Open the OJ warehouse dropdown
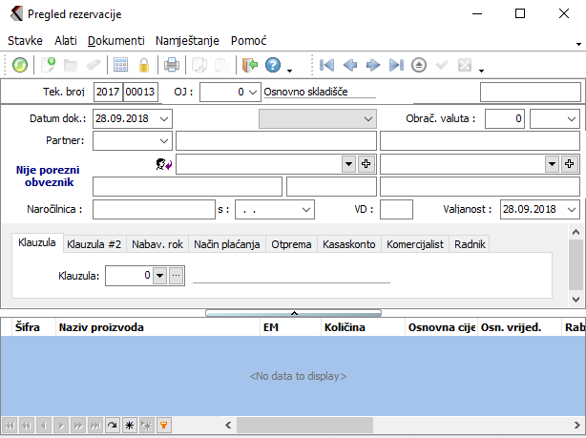586x438 pixels. click(x=252, y=92)
